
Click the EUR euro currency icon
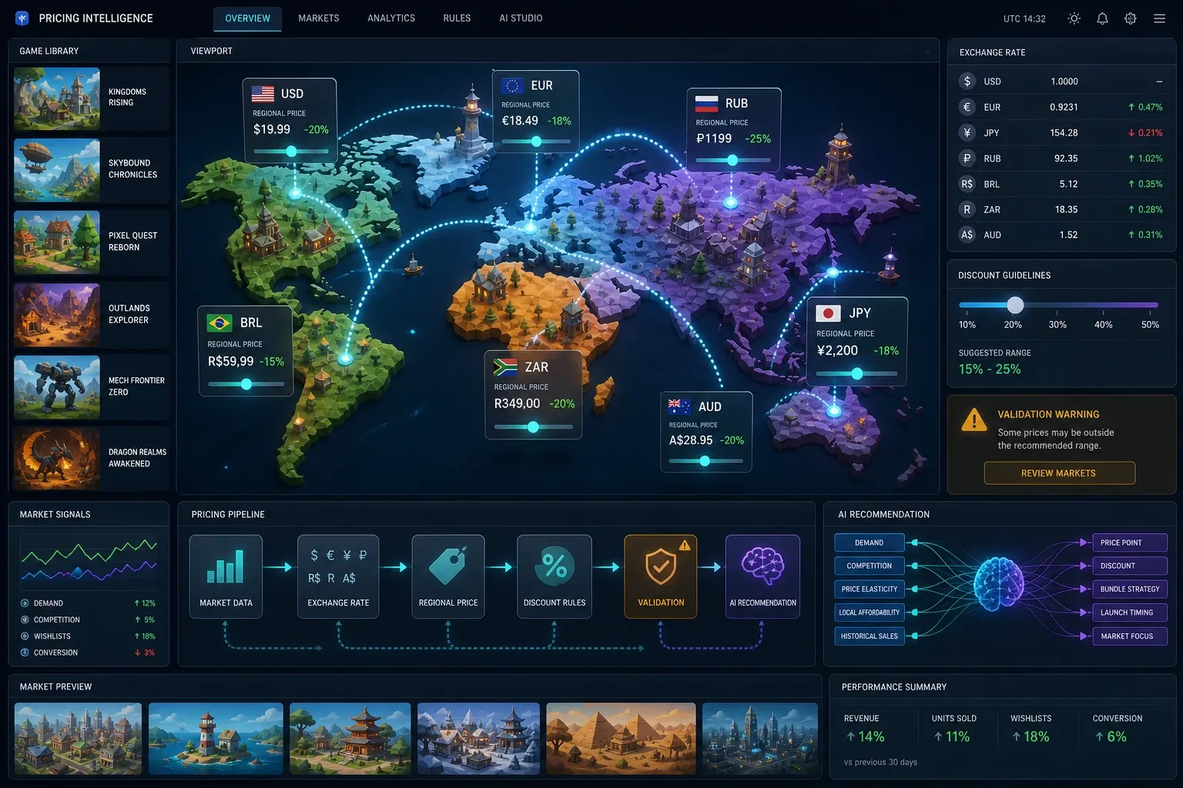pos(967,107)
